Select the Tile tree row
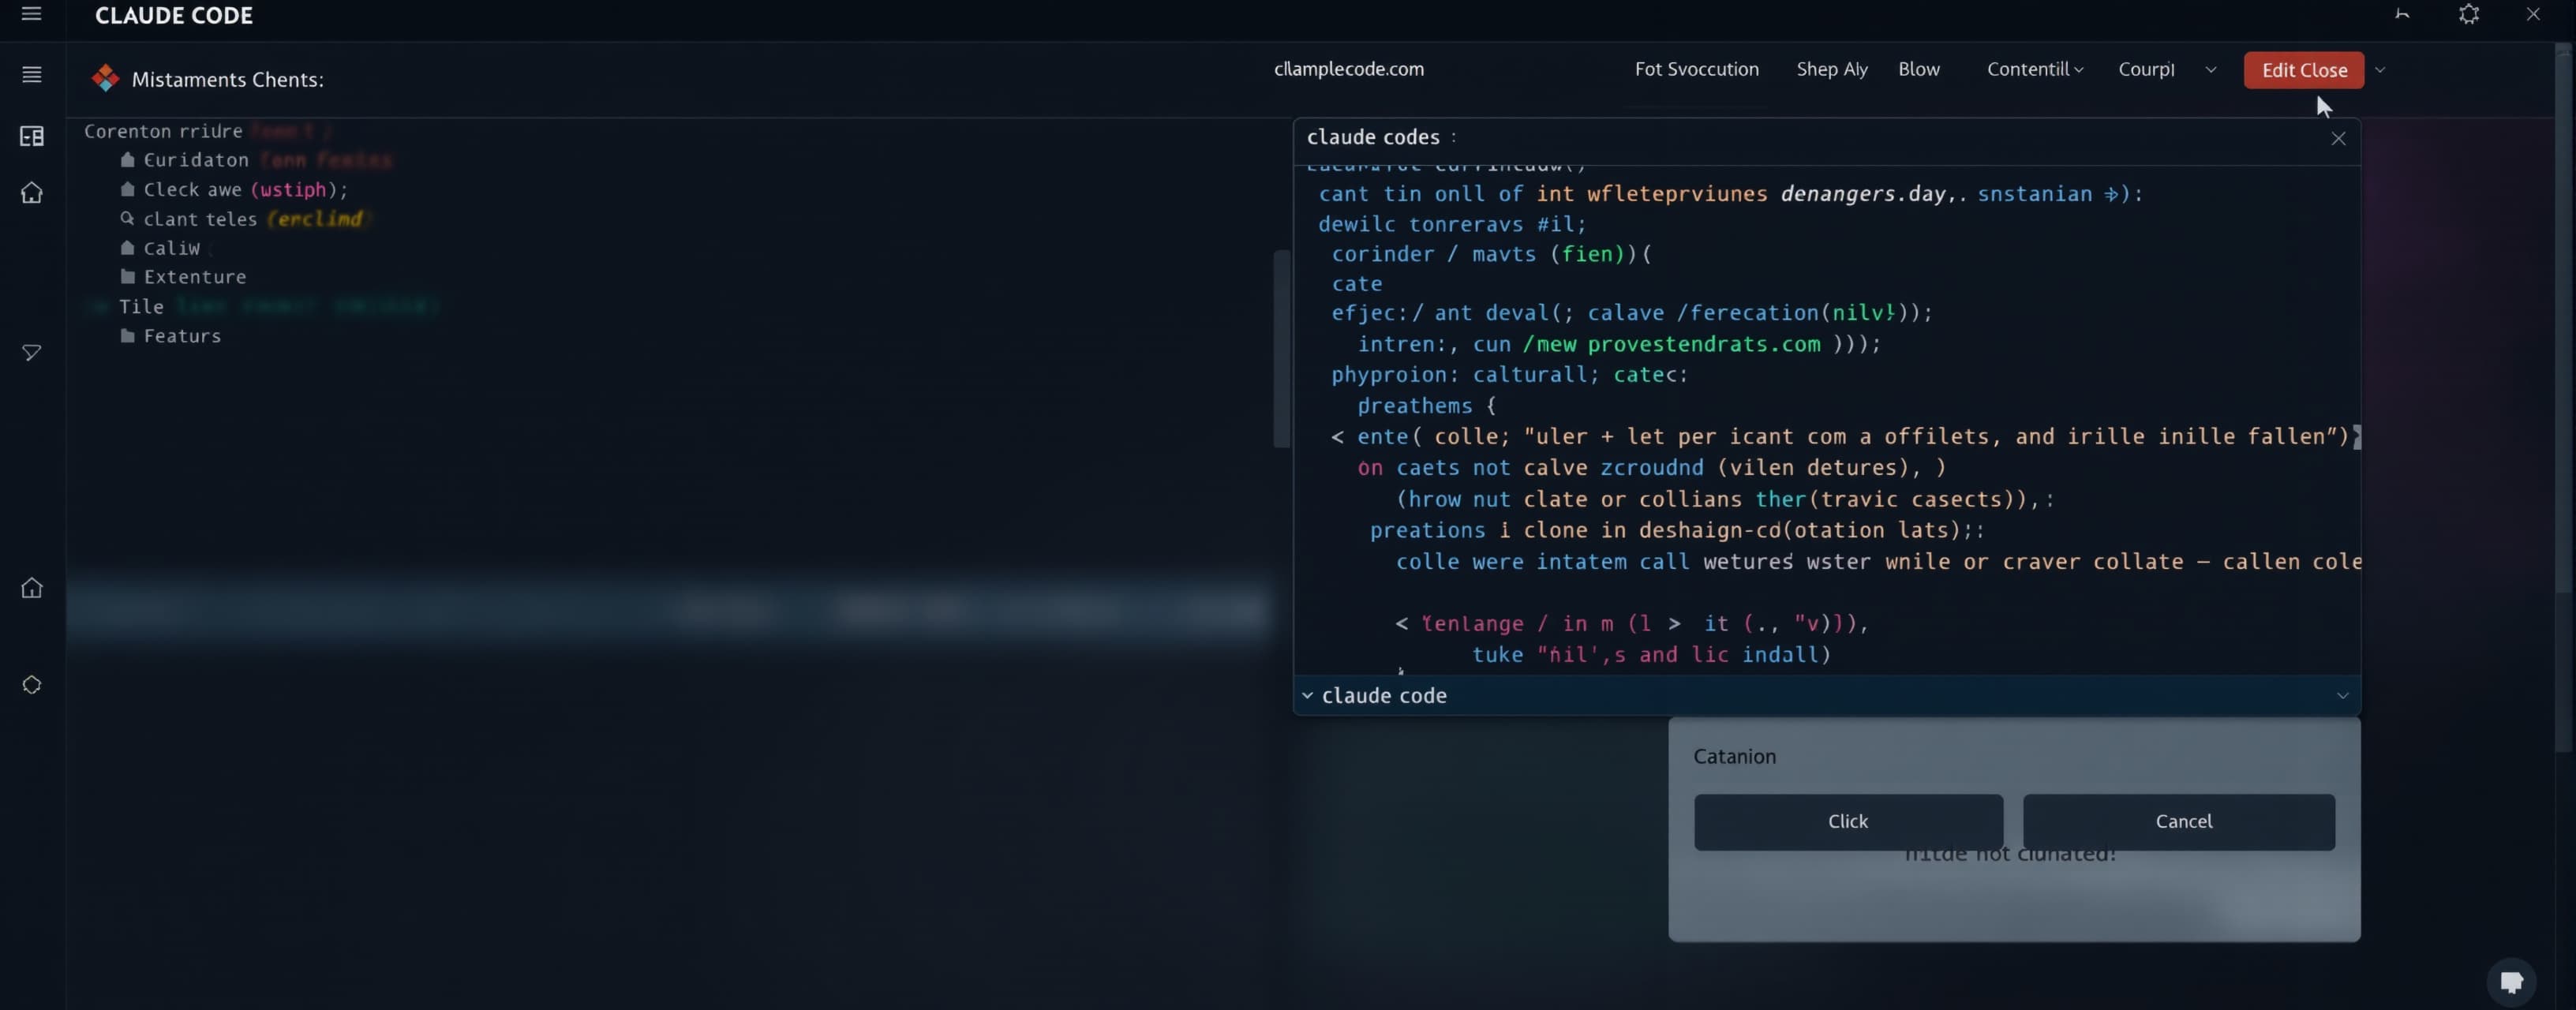2576x1010 pixels. tap(141, 306)
